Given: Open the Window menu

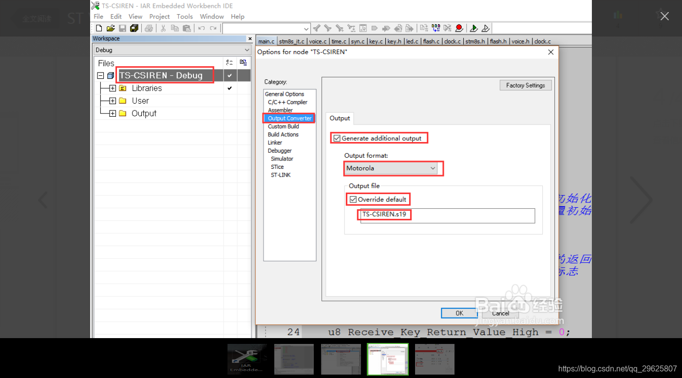Looking at the screenshot, I should [x=212, y=17].
